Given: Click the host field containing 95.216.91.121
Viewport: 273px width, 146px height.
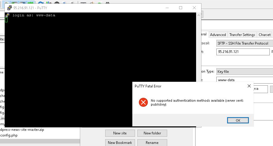Looking at the screenshot, I should point(243,52).
